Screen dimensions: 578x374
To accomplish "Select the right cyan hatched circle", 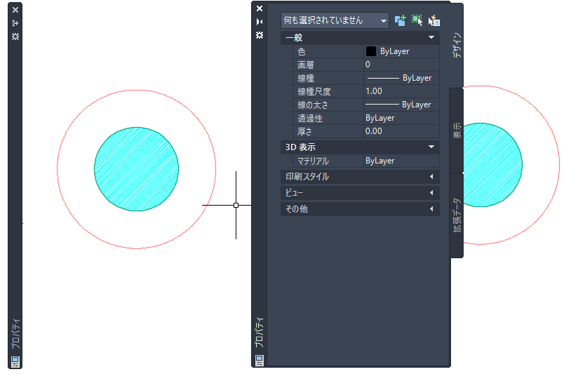I will pyautogui.click(x=492, y=165).
